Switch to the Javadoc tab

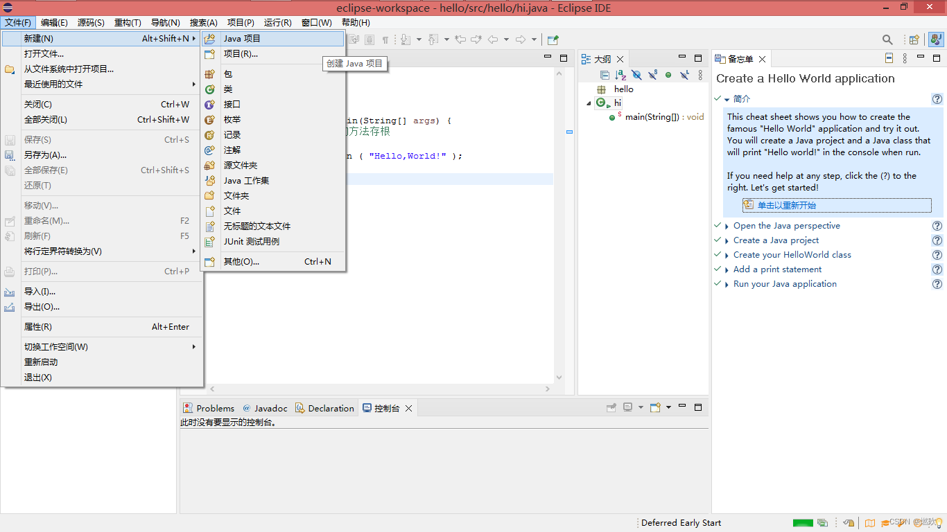pos(265,408)
